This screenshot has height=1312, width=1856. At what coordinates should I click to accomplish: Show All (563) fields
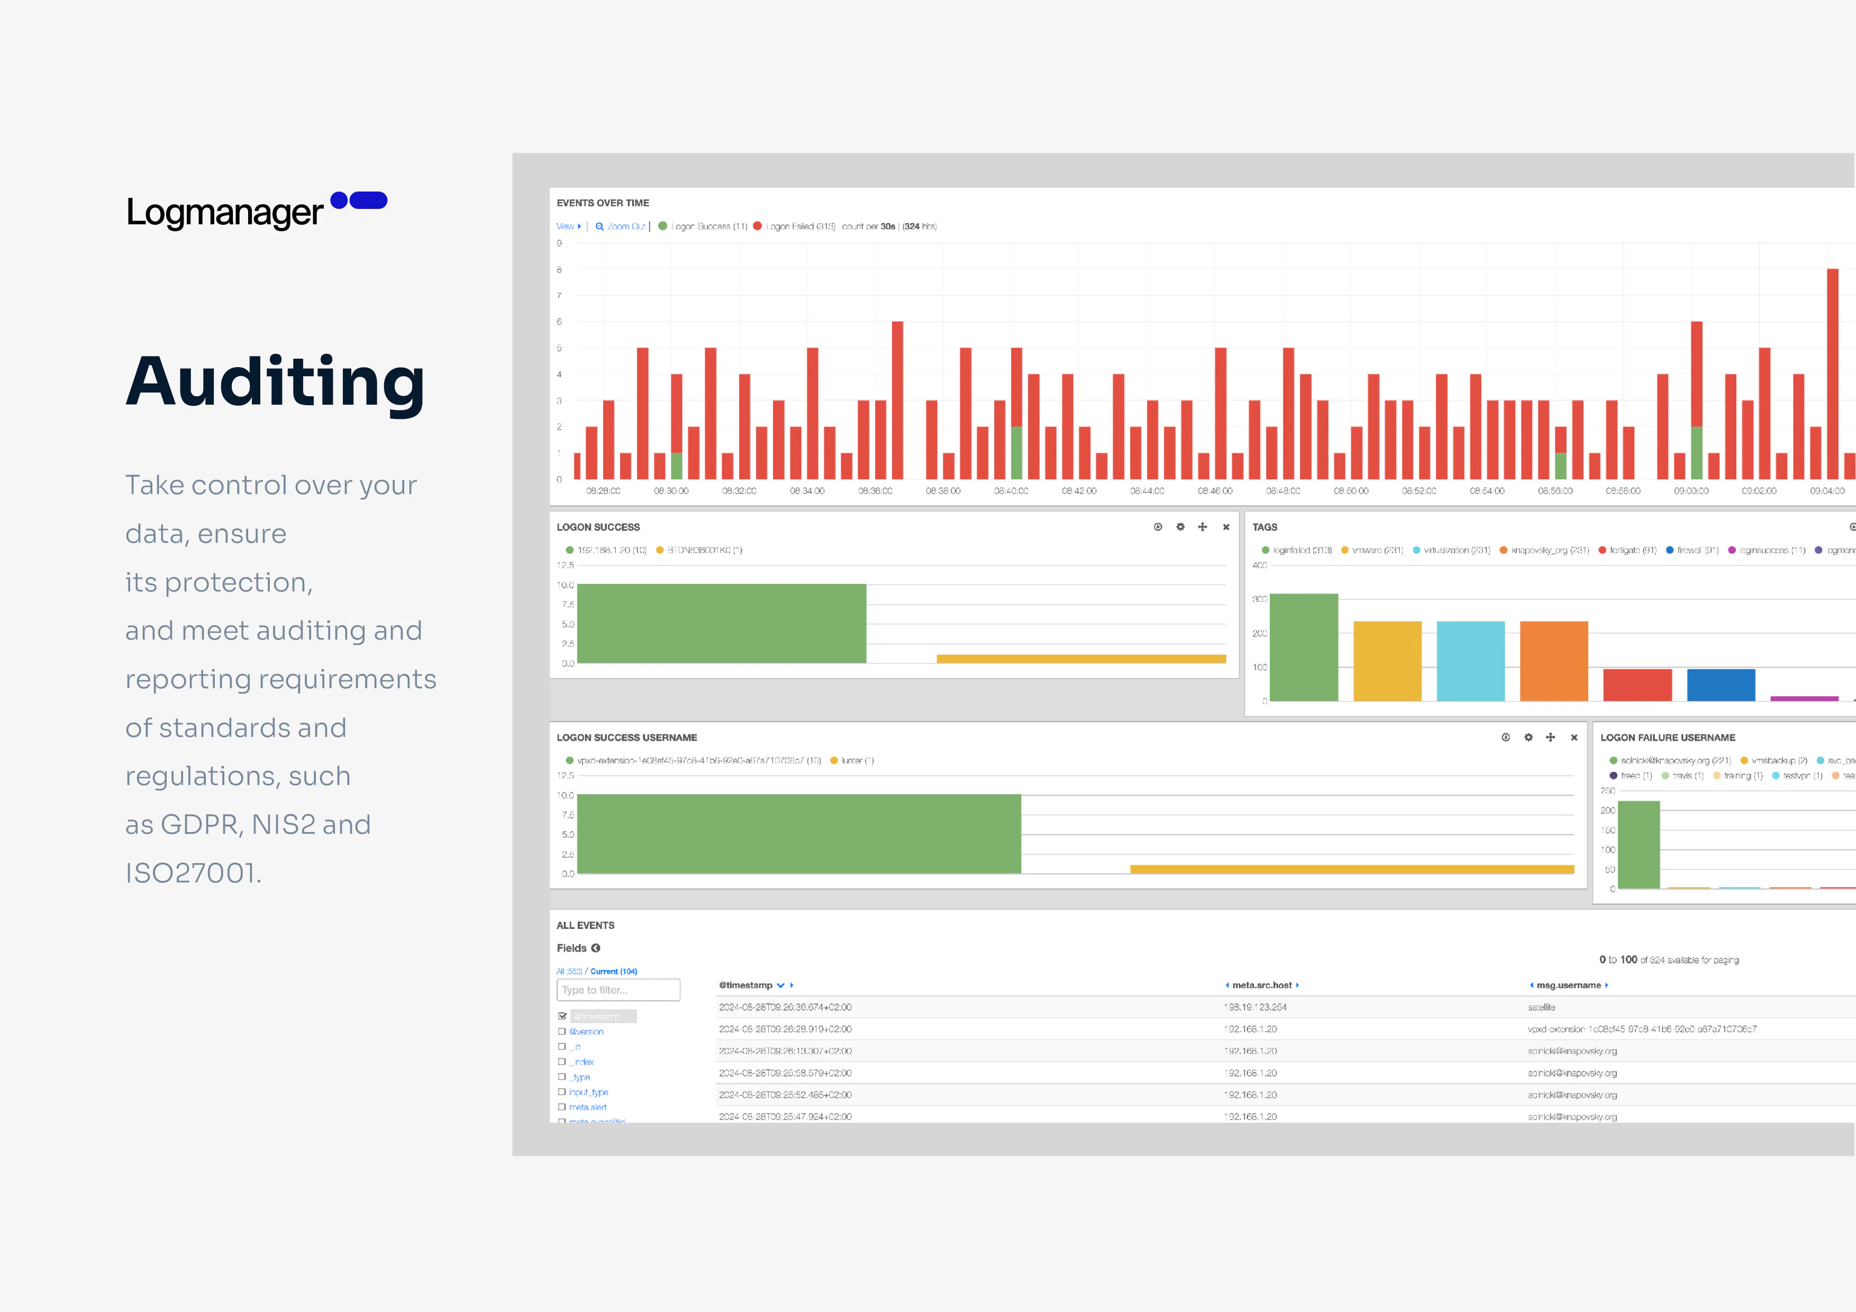coord(569,972)
